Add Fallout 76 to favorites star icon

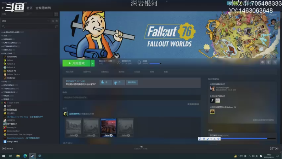click(x=275, y=62)
